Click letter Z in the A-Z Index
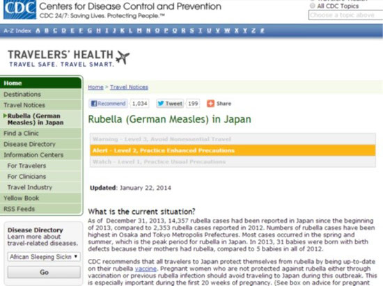383x286 pixels. click(253, 31)
